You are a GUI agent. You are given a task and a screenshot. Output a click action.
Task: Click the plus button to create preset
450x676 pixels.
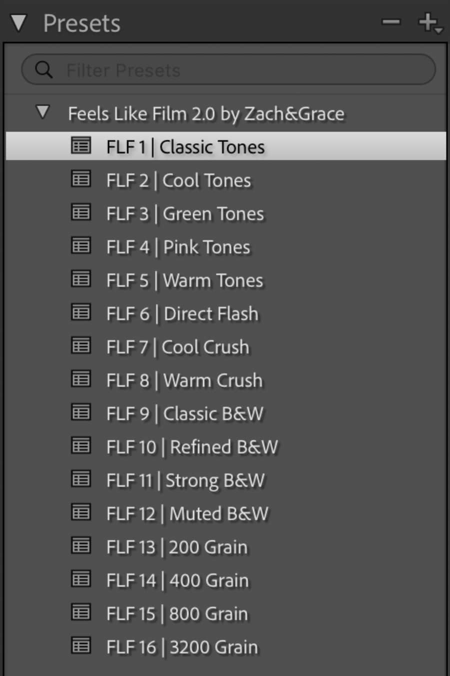(428, 22)
